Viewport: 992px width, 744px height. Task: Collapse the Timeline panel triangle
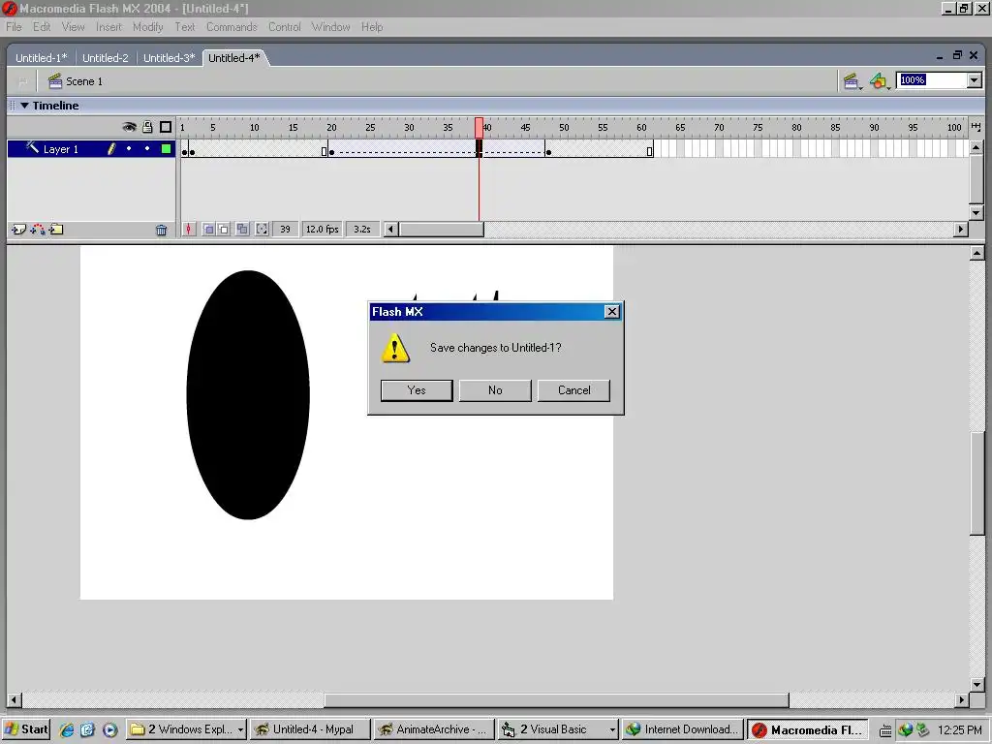pyautogui.click(x=24, y=106)
